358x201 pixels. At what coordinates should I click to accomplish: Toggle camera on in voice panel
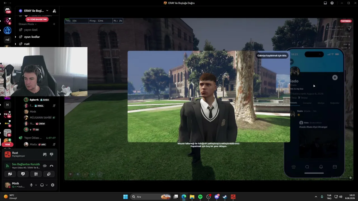click(x=10, y=174)
